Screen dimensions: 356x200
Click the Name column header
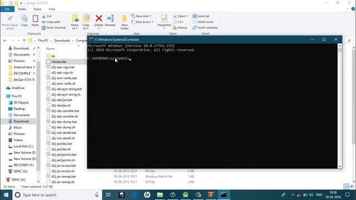[x=50, y=49]
